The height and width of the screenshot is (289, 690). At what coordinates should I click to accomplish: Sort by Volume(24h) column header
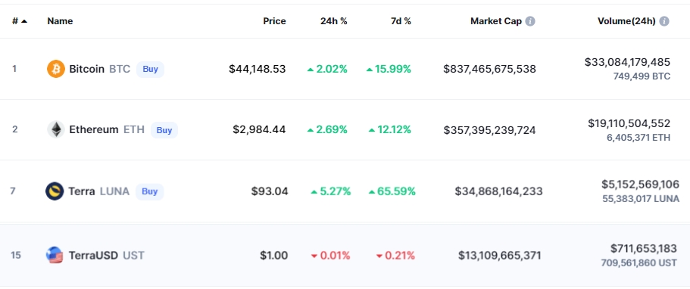click(x=626, y=21)
